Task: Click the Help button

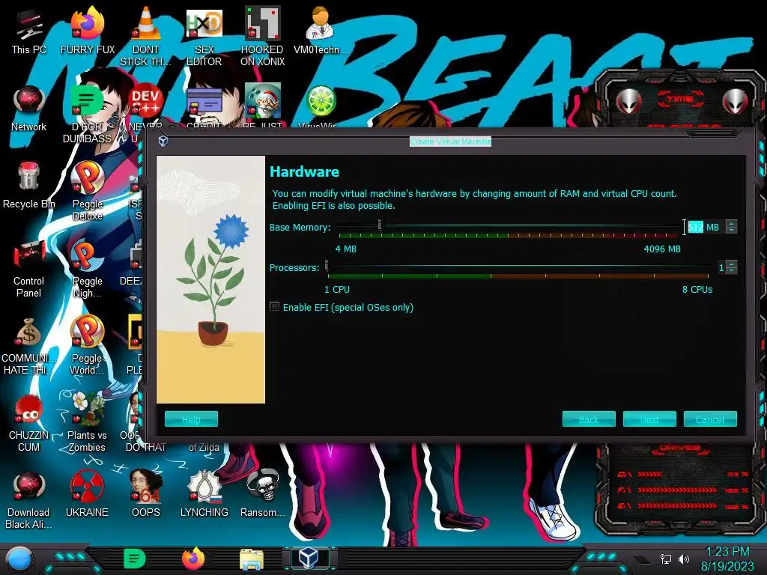Action: [191, 419]
